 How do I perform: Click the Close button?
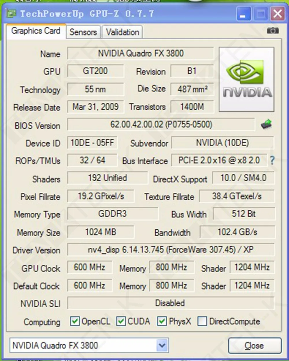(255, 345)
